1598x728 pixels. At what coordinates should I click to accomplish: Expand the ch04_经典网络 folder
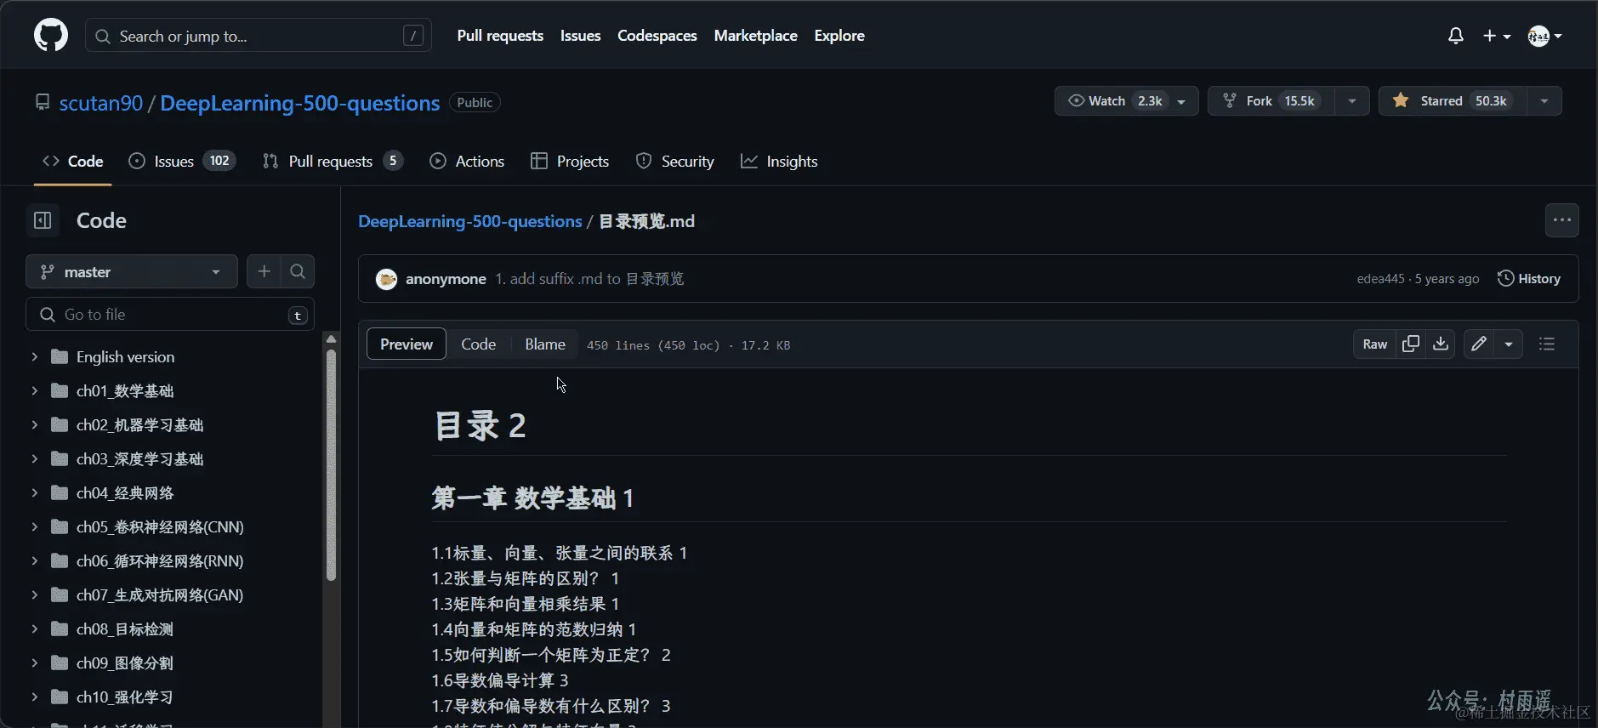click(x=35, y=492)
